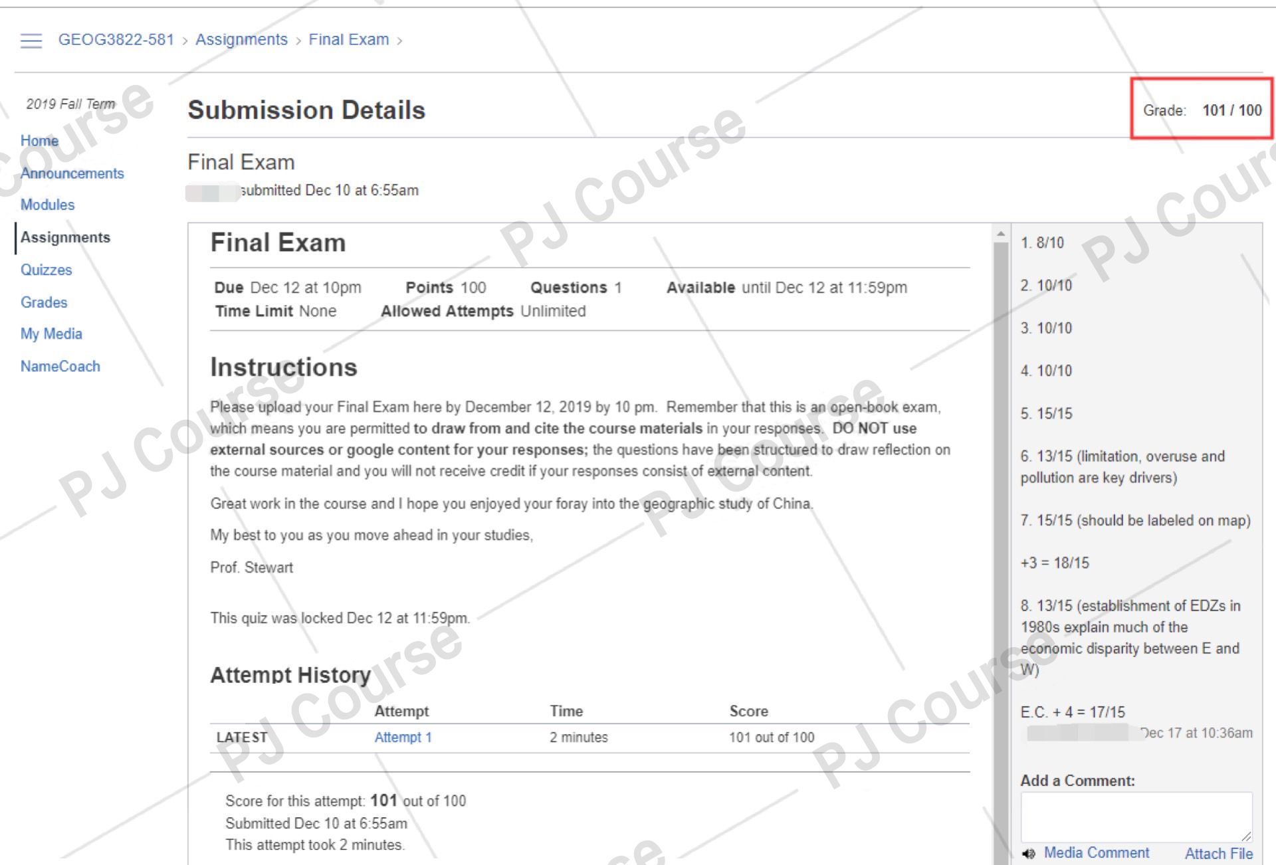
Task: Click comment timestamp 'Dec 17 at 10:36am'
Action: click(x=1196, y=733)
